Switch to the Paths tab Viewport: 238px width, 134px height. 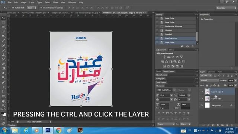220,72
